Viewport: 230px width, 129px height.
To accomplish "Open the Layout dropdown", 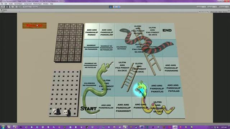I will coord(212,7).
